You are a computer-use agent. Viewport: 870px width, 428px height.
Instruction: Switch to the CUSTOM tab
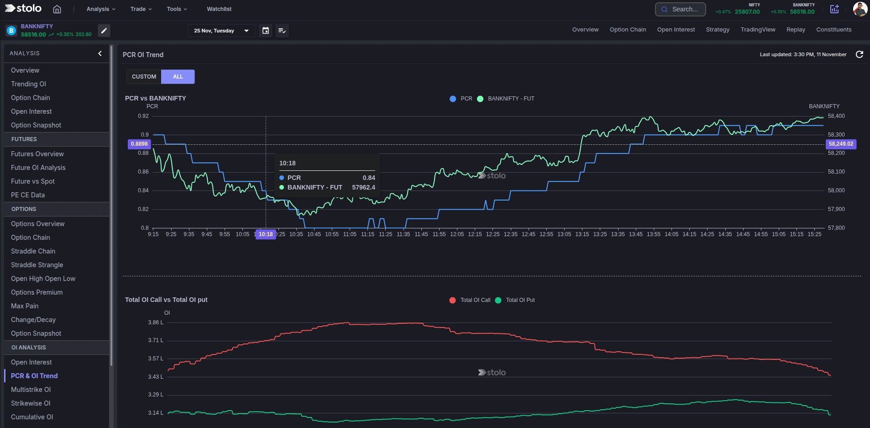pyautogui.click(x=144, y=76)
